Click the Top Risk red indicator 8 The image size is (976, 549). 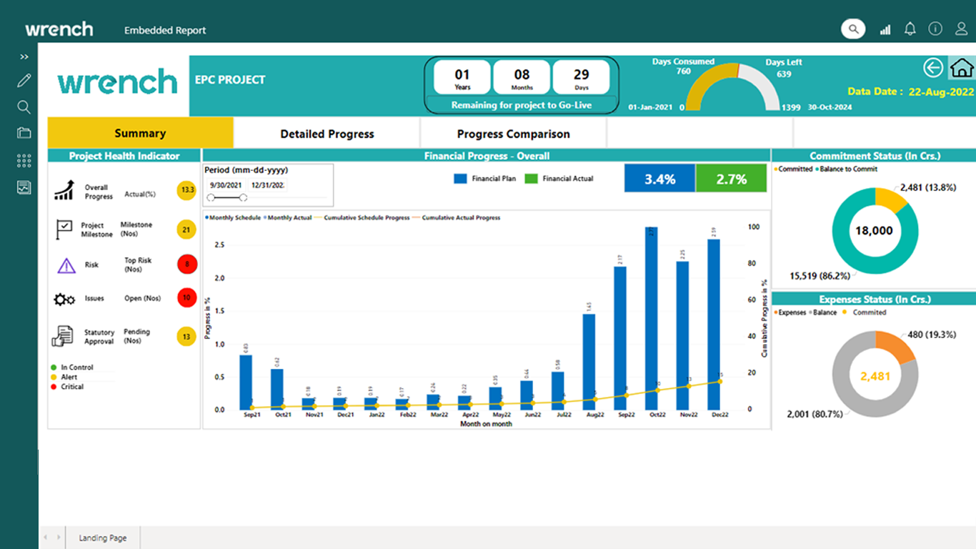point(186,264)
